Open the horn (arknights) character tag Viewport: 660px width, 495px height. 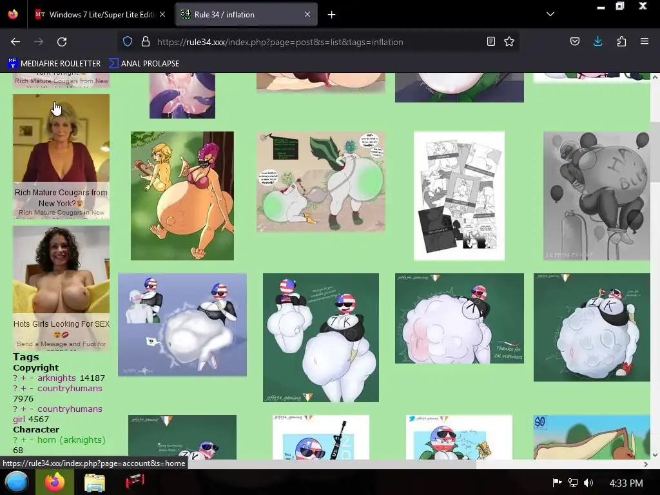71,440
